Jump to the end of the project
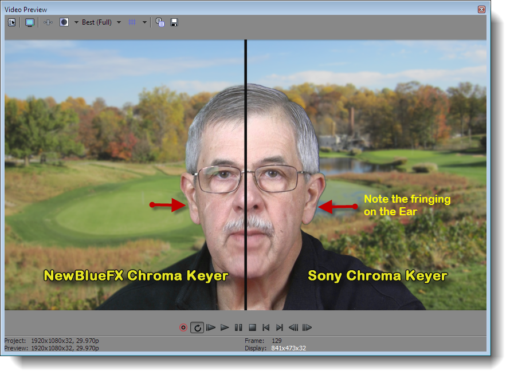The width and height of the screenshot is (514, 379). pos(279,327)
